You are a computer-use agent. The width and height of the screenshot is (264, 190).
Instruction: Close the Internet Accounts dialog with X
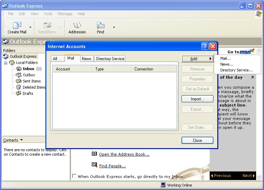(x=213, y=46)
